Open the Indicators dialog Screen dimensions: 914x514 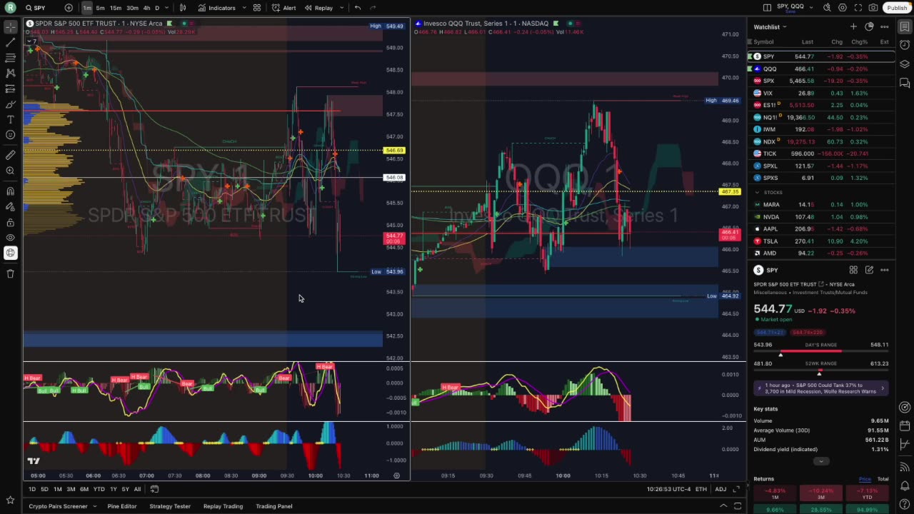216,8
